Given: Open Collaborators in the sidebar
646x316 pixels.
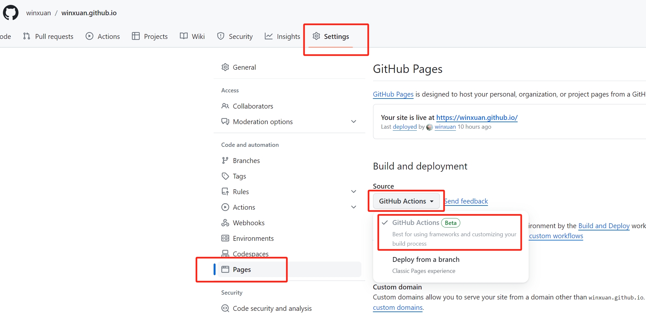Looking at the screenshot, I should pos(253,106).
